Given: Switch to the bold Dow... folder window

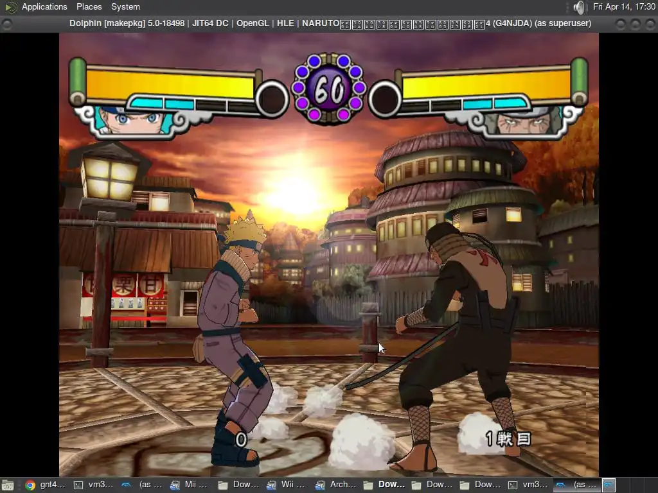Looking at the screenshot, I should (386, 485).
